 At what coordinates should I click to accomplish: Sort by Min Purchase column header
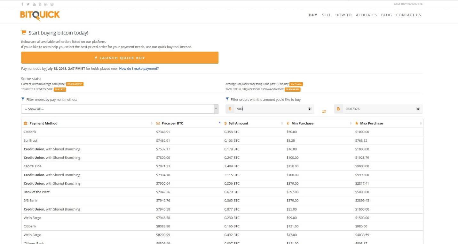coord(318,123)
